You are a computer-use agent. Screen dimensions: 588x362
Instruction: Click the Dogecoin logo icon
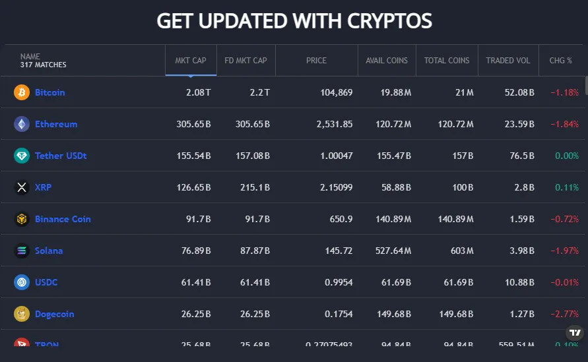(22, 314)
